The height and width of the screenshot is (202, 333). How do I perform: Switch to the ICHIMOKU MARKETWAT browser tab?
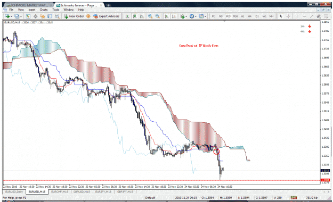coord(28,5)
